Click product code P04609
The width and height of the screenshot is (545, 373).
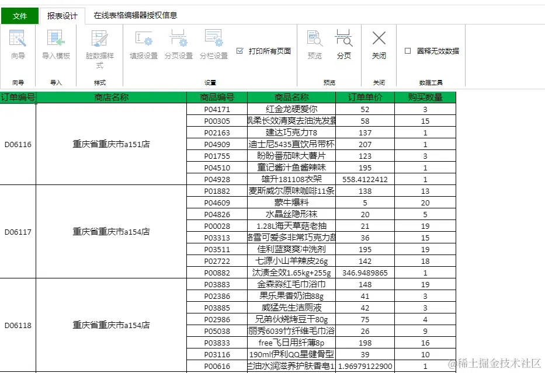[217, 203]
